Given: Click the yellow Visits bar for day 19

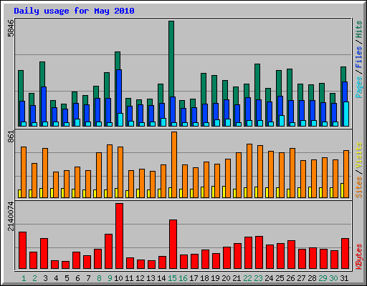Looking at the screenshot, I should pyautogui.click(x=213, y=192).
